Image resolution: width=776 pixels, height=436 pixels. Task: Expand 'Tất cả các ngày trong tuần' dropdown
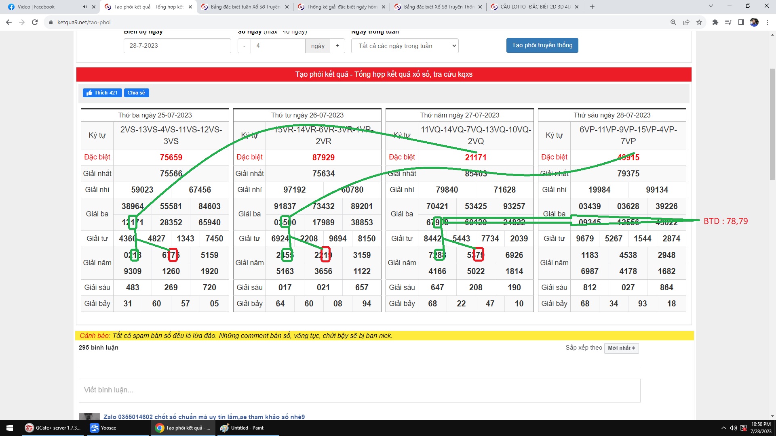(x=405, y=46)
